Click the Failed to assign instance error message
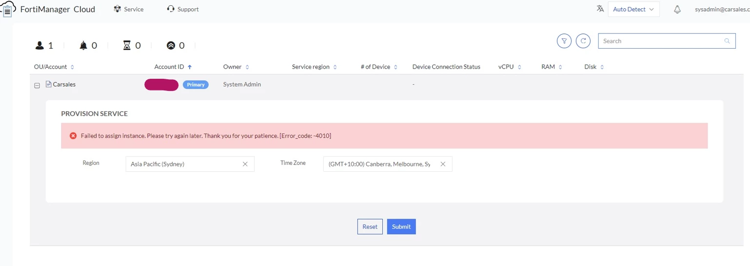Screen dimensions: 750x266 [206, 136]
